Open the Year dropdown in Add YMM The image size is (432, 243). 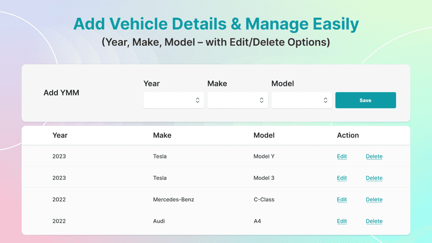click(174, 100)
